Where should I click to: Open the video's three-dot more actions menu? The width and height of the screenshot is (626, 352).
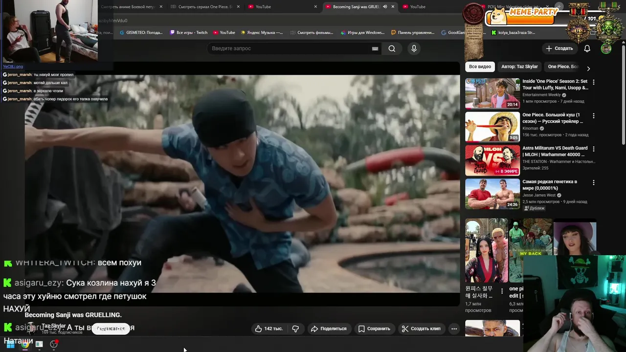454,329
